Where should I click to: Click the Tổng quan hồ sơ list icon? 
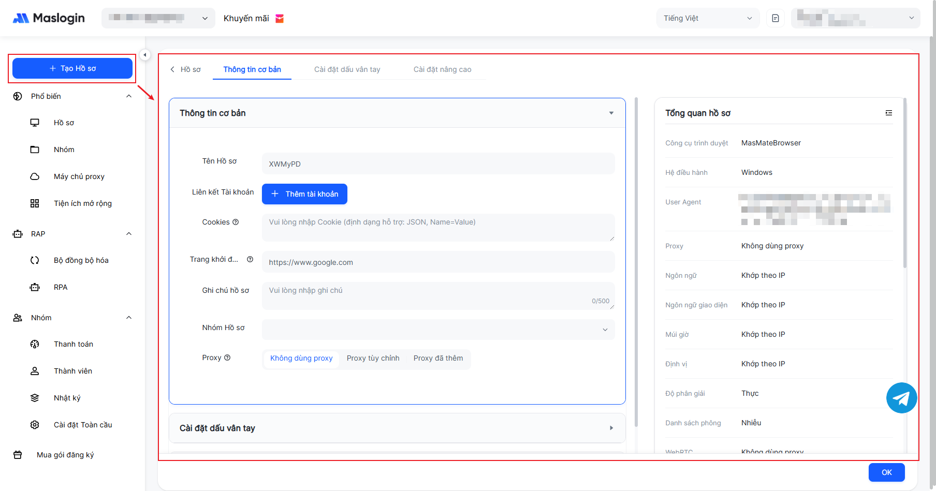pos(888,113)
